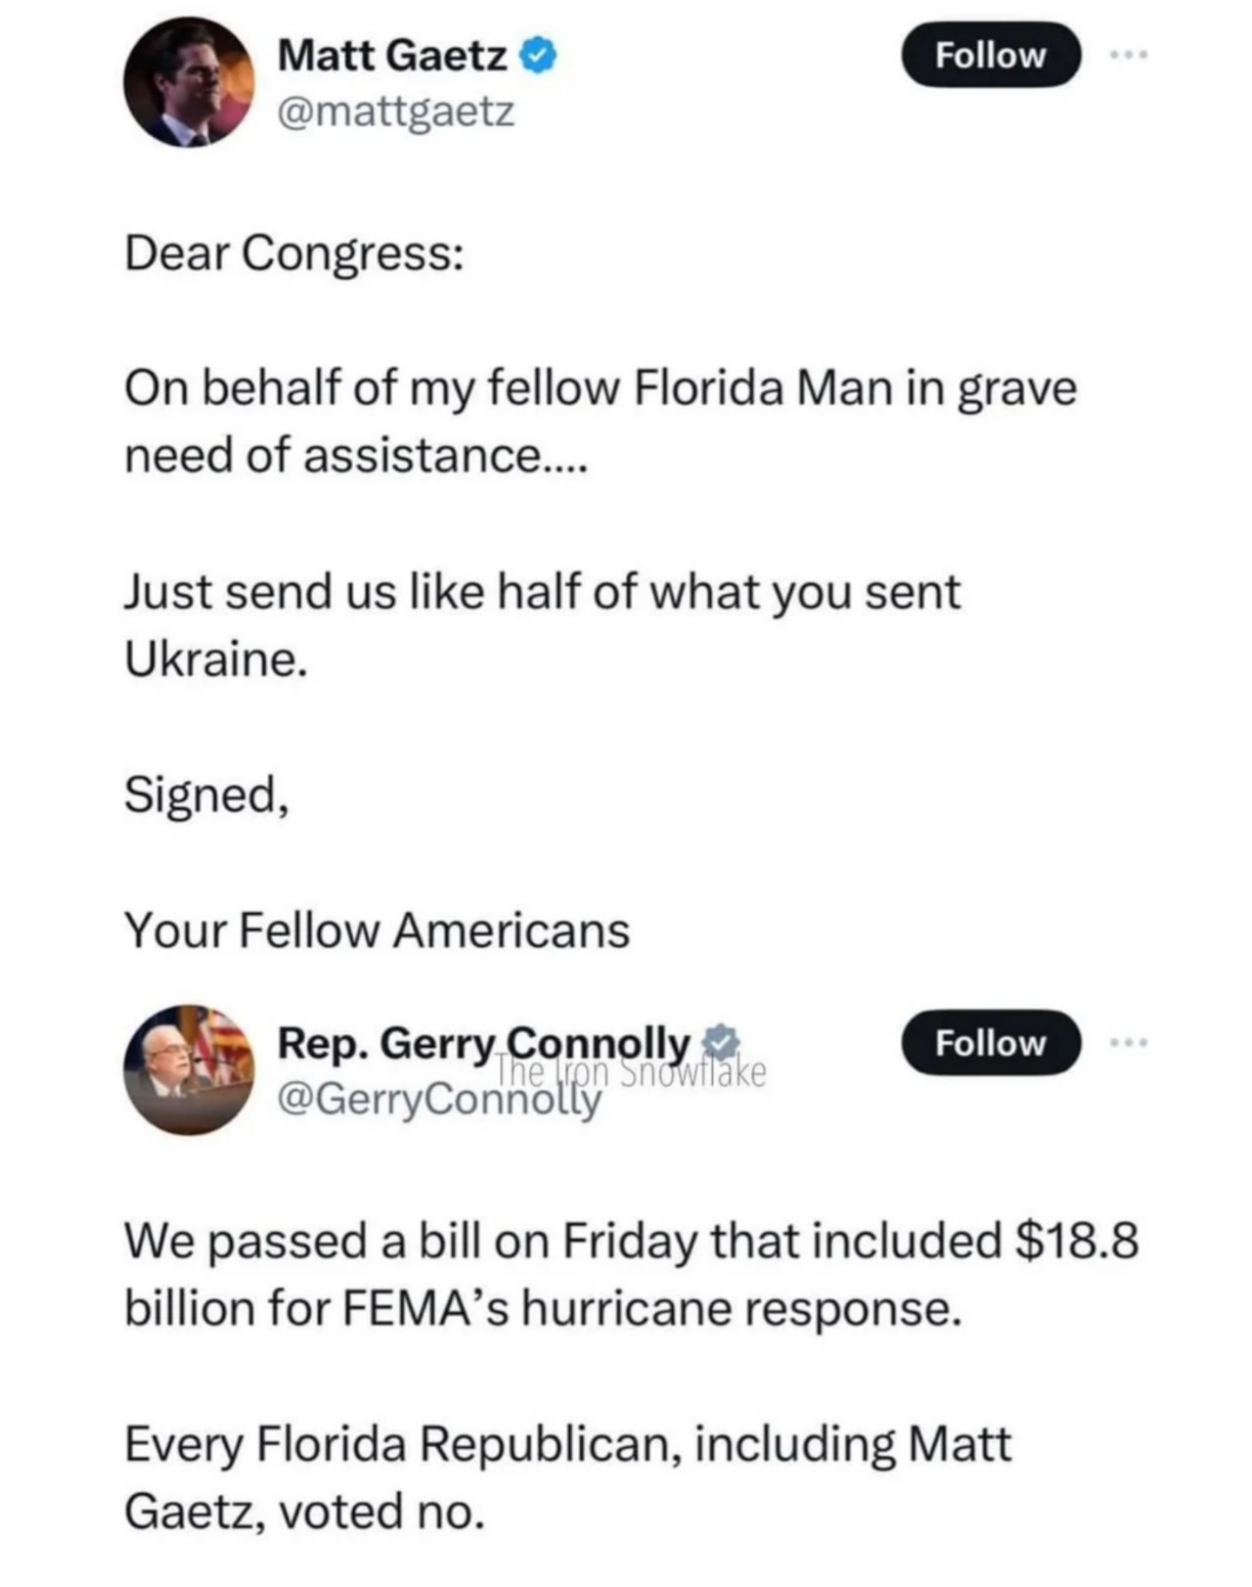This screenshot has height=1587, width=1252.
Task: Follow Rep. Gerry Connolly
Action: [990, 1043]
